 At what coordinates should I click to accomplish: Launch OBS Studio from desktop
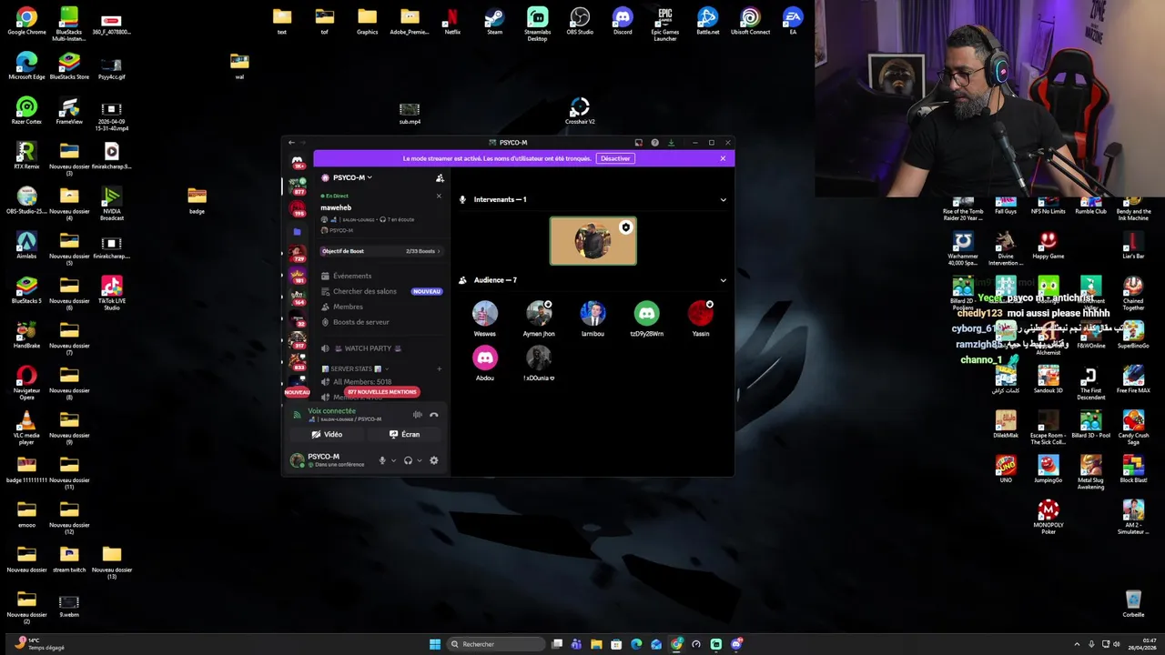(x=580, y=21)
